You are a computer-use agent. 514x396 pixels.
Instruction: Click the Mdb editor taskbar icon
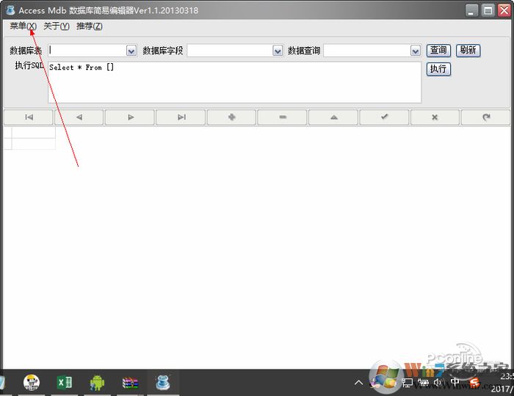point(163,382)
